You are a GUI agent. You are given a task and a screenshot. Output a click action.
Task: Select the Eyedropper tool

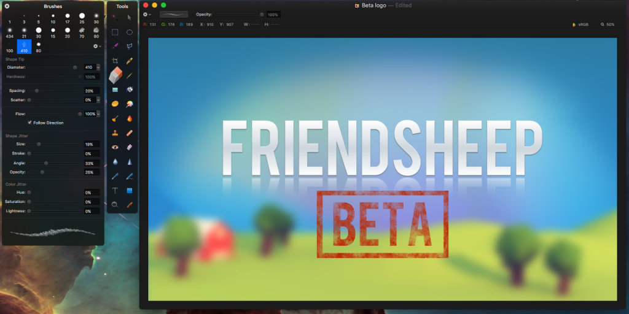point(130,205)
